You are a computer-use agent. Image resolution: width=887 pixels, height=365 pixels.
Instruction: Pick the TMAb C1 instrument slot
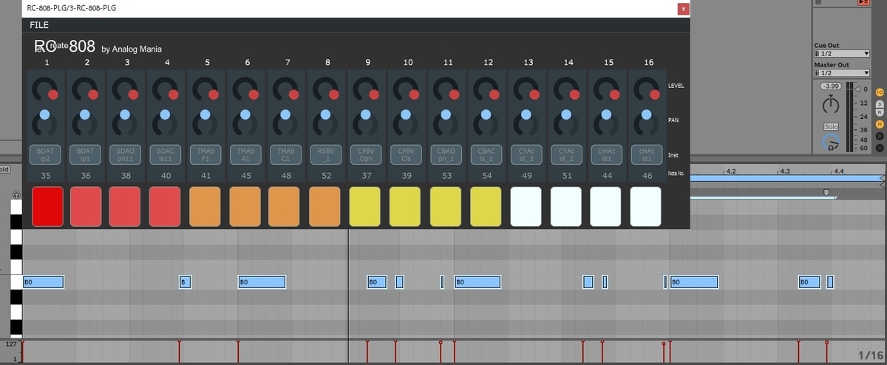(286, 153)
